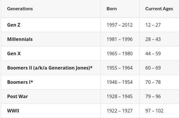Click the 70 – 78 age range
Image resolution: width=179 pixels, height=118 pixels.
pos(153,82)
